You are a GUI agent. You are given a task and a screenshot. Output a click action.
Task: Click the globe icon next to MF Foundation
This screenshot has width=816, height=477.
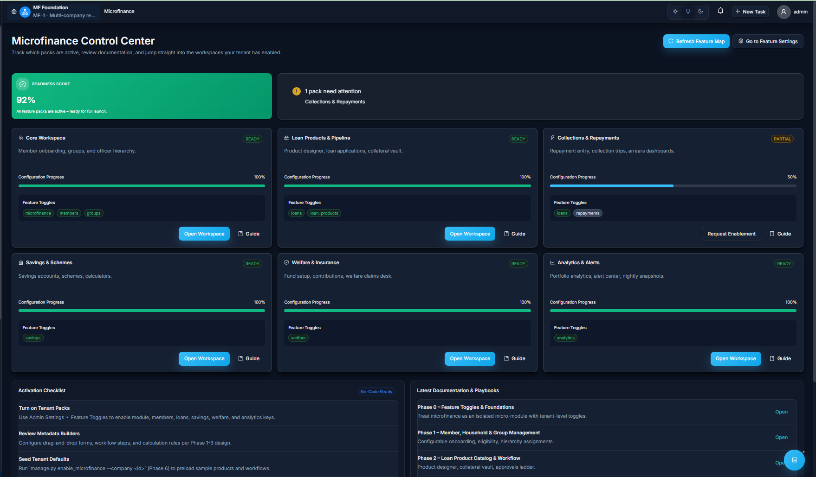(13, 12)
